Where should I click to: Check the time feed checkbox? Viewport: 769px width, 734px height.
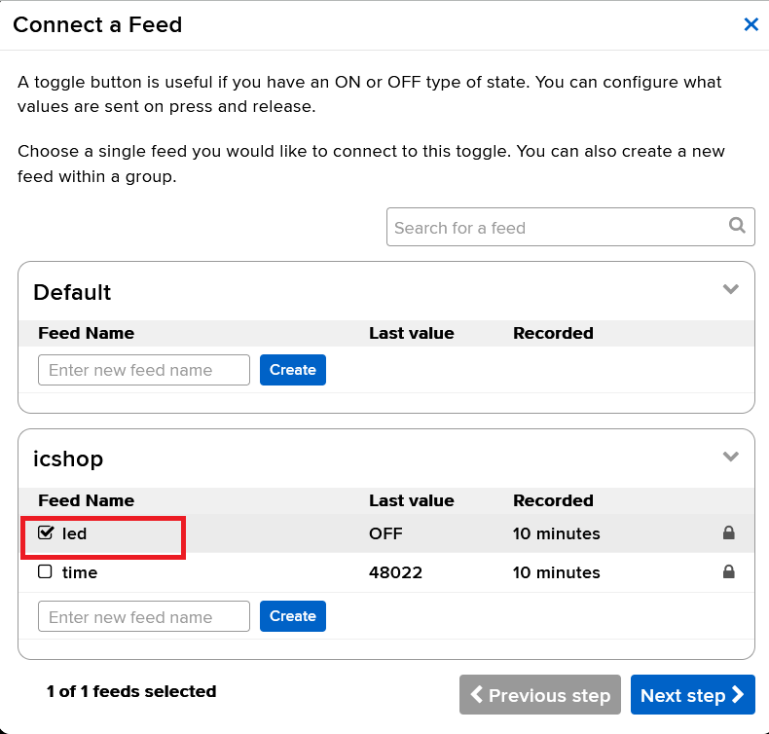coord(45,571)
